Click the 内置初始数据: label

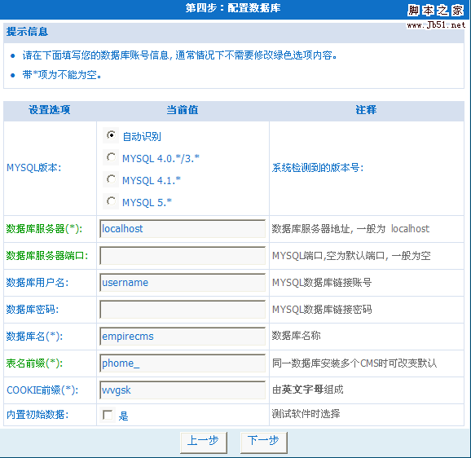click(37, 415)
